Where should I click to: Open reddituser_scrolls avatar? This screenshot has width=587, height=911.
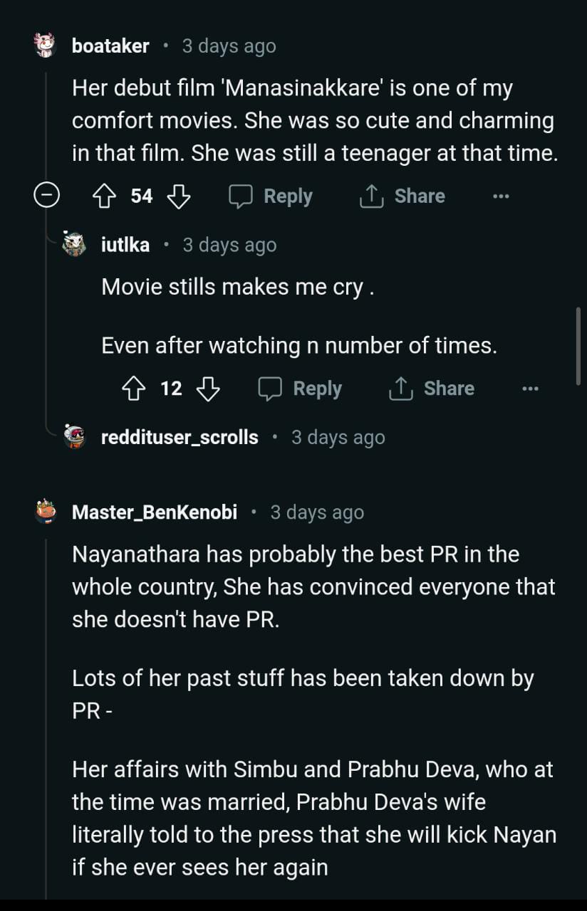click(74, 437)
